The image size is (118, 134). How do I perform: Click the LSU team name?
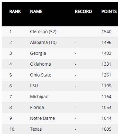point(34,86)
